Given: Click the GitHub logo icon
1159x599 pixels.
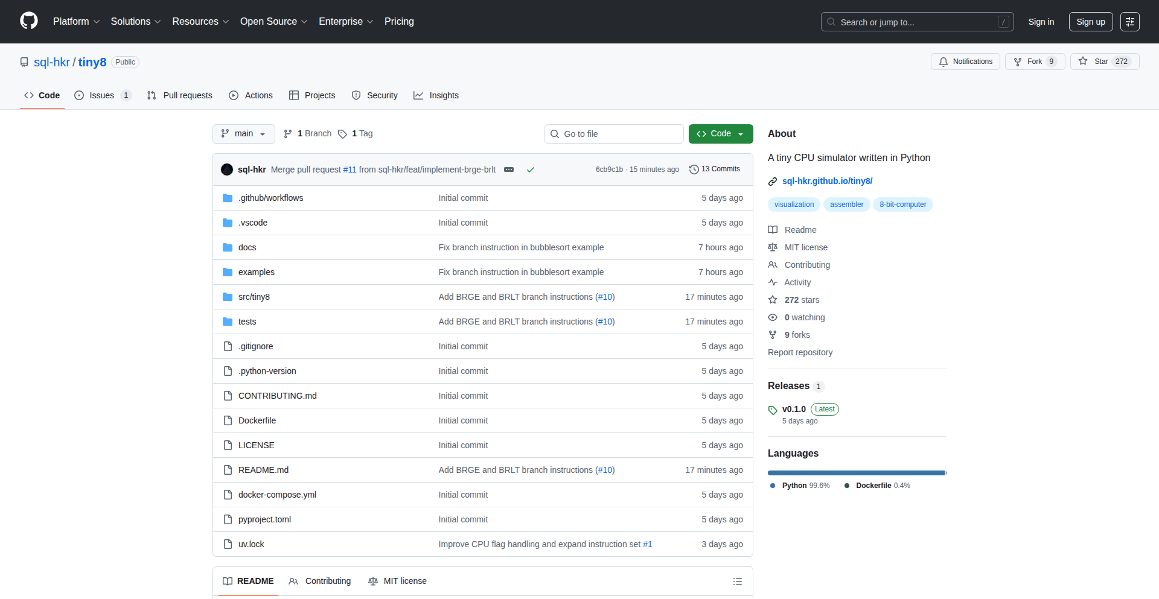Looking at the screenshot, I should [29, 21].
